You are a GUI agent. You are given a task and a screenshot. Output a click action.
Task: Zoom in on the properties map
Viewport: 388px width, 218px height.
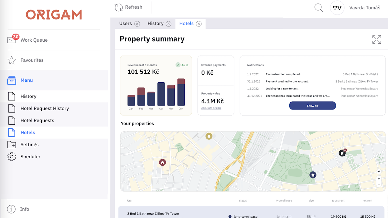tap(379, 178)
